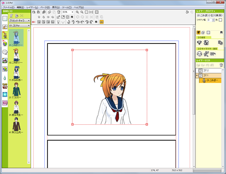This screenshot has width=226, height=174.
Task: Zoom out using the magnifier minus icon
Action: 82,12
